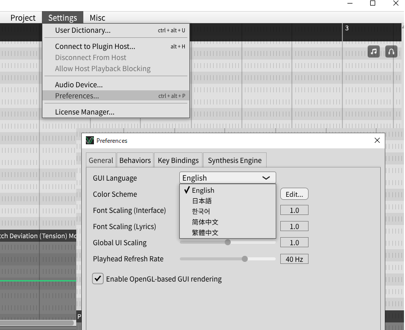Select 简体中文 in language list
Image resolution: width=405 pixels, height=330 pixels.
pos(228,222)
